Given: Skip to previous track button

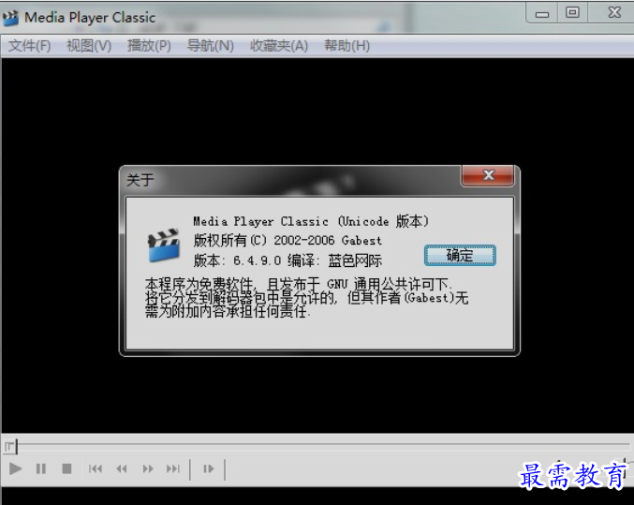Looking at the screenshot, I should 96,469.
